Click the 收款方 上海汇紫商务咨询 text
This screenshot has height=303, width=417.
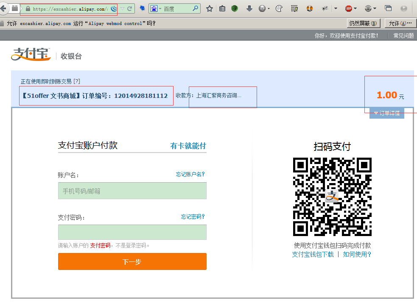[209, 95]
